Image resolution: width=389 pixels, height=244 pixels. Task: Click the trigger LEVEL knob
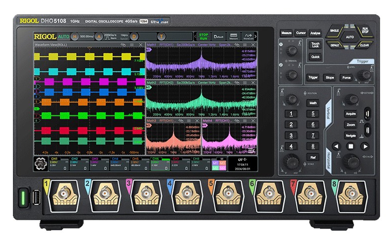click(x=365, y=75)
